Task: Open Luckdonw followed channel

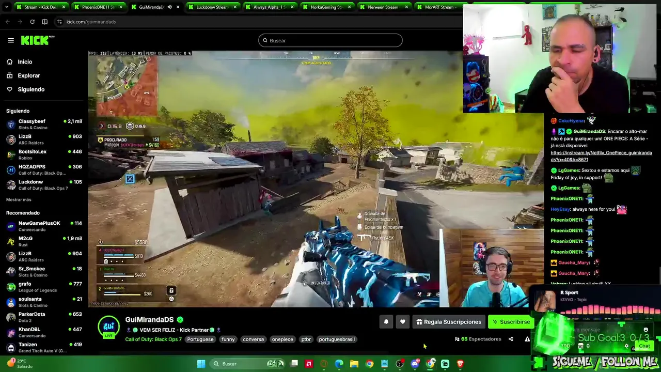Action: click(x=44, y=185)
